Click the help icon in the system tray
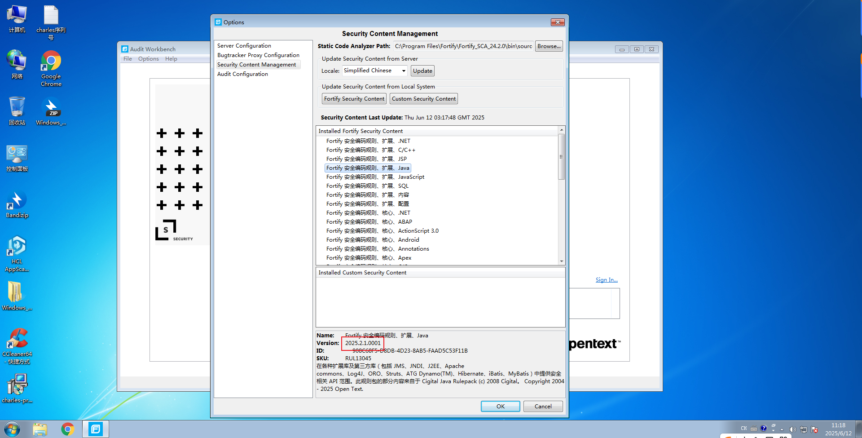Image resolution: width=862 pixels, height=438 pixels. click(x=763, y=428)
